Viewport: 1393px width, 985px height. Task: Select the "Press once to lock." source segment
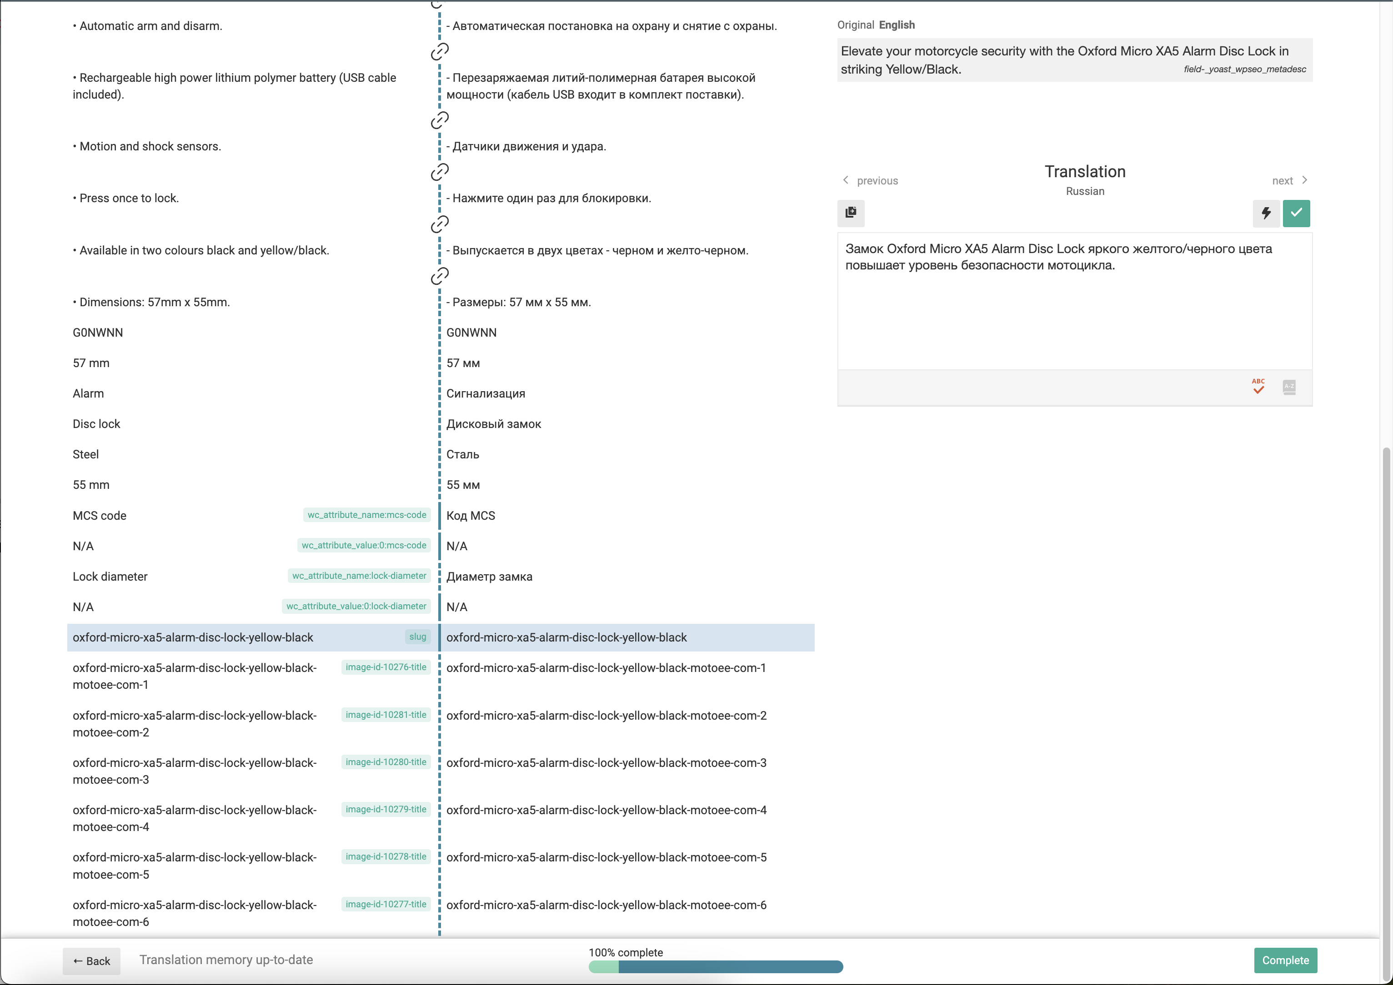125,199
